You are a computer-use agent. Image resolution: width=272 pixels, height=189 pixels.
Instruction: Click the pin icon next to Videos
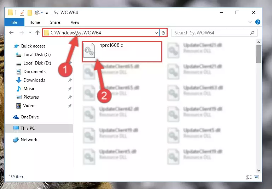tap(70, 106)
